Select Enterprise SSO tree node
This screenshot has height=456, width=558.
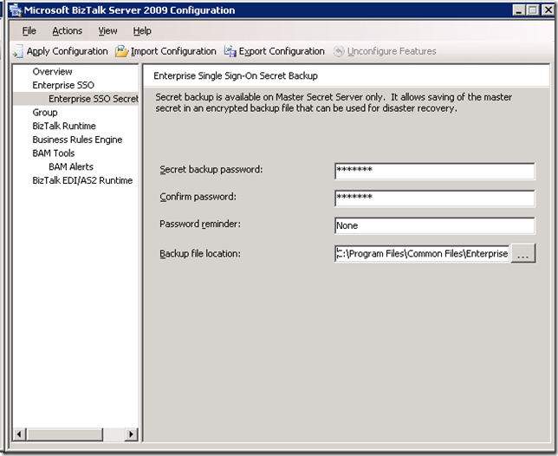pyautogui.click(x=63, y=85)
